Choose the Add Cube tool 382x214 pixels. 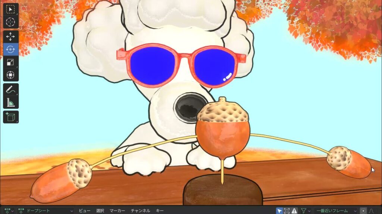pos(10,117)
